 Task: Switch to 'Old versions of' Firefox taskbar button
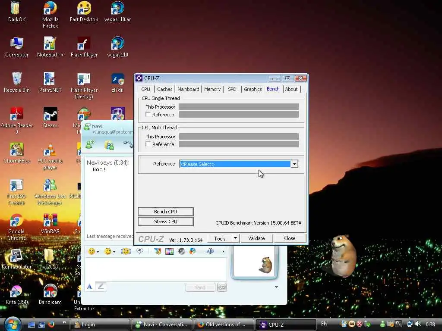(224, 325)
